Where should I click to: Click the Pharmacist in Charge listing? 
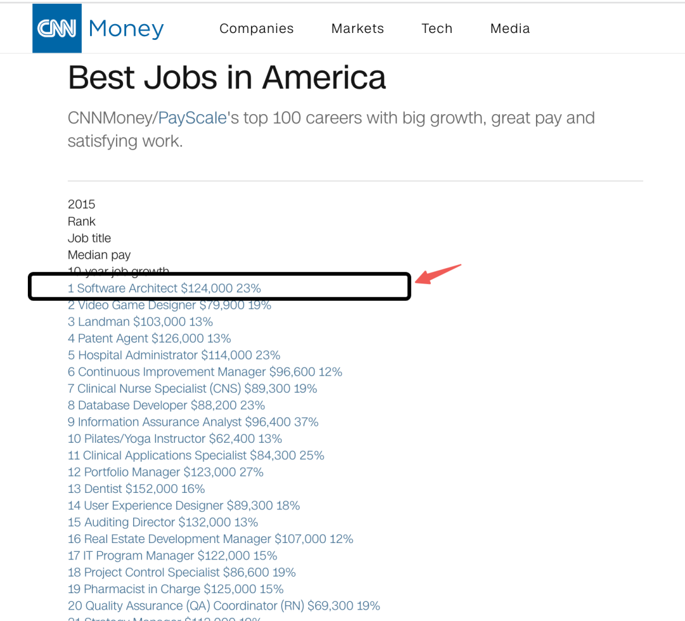(x=176, y=589)
